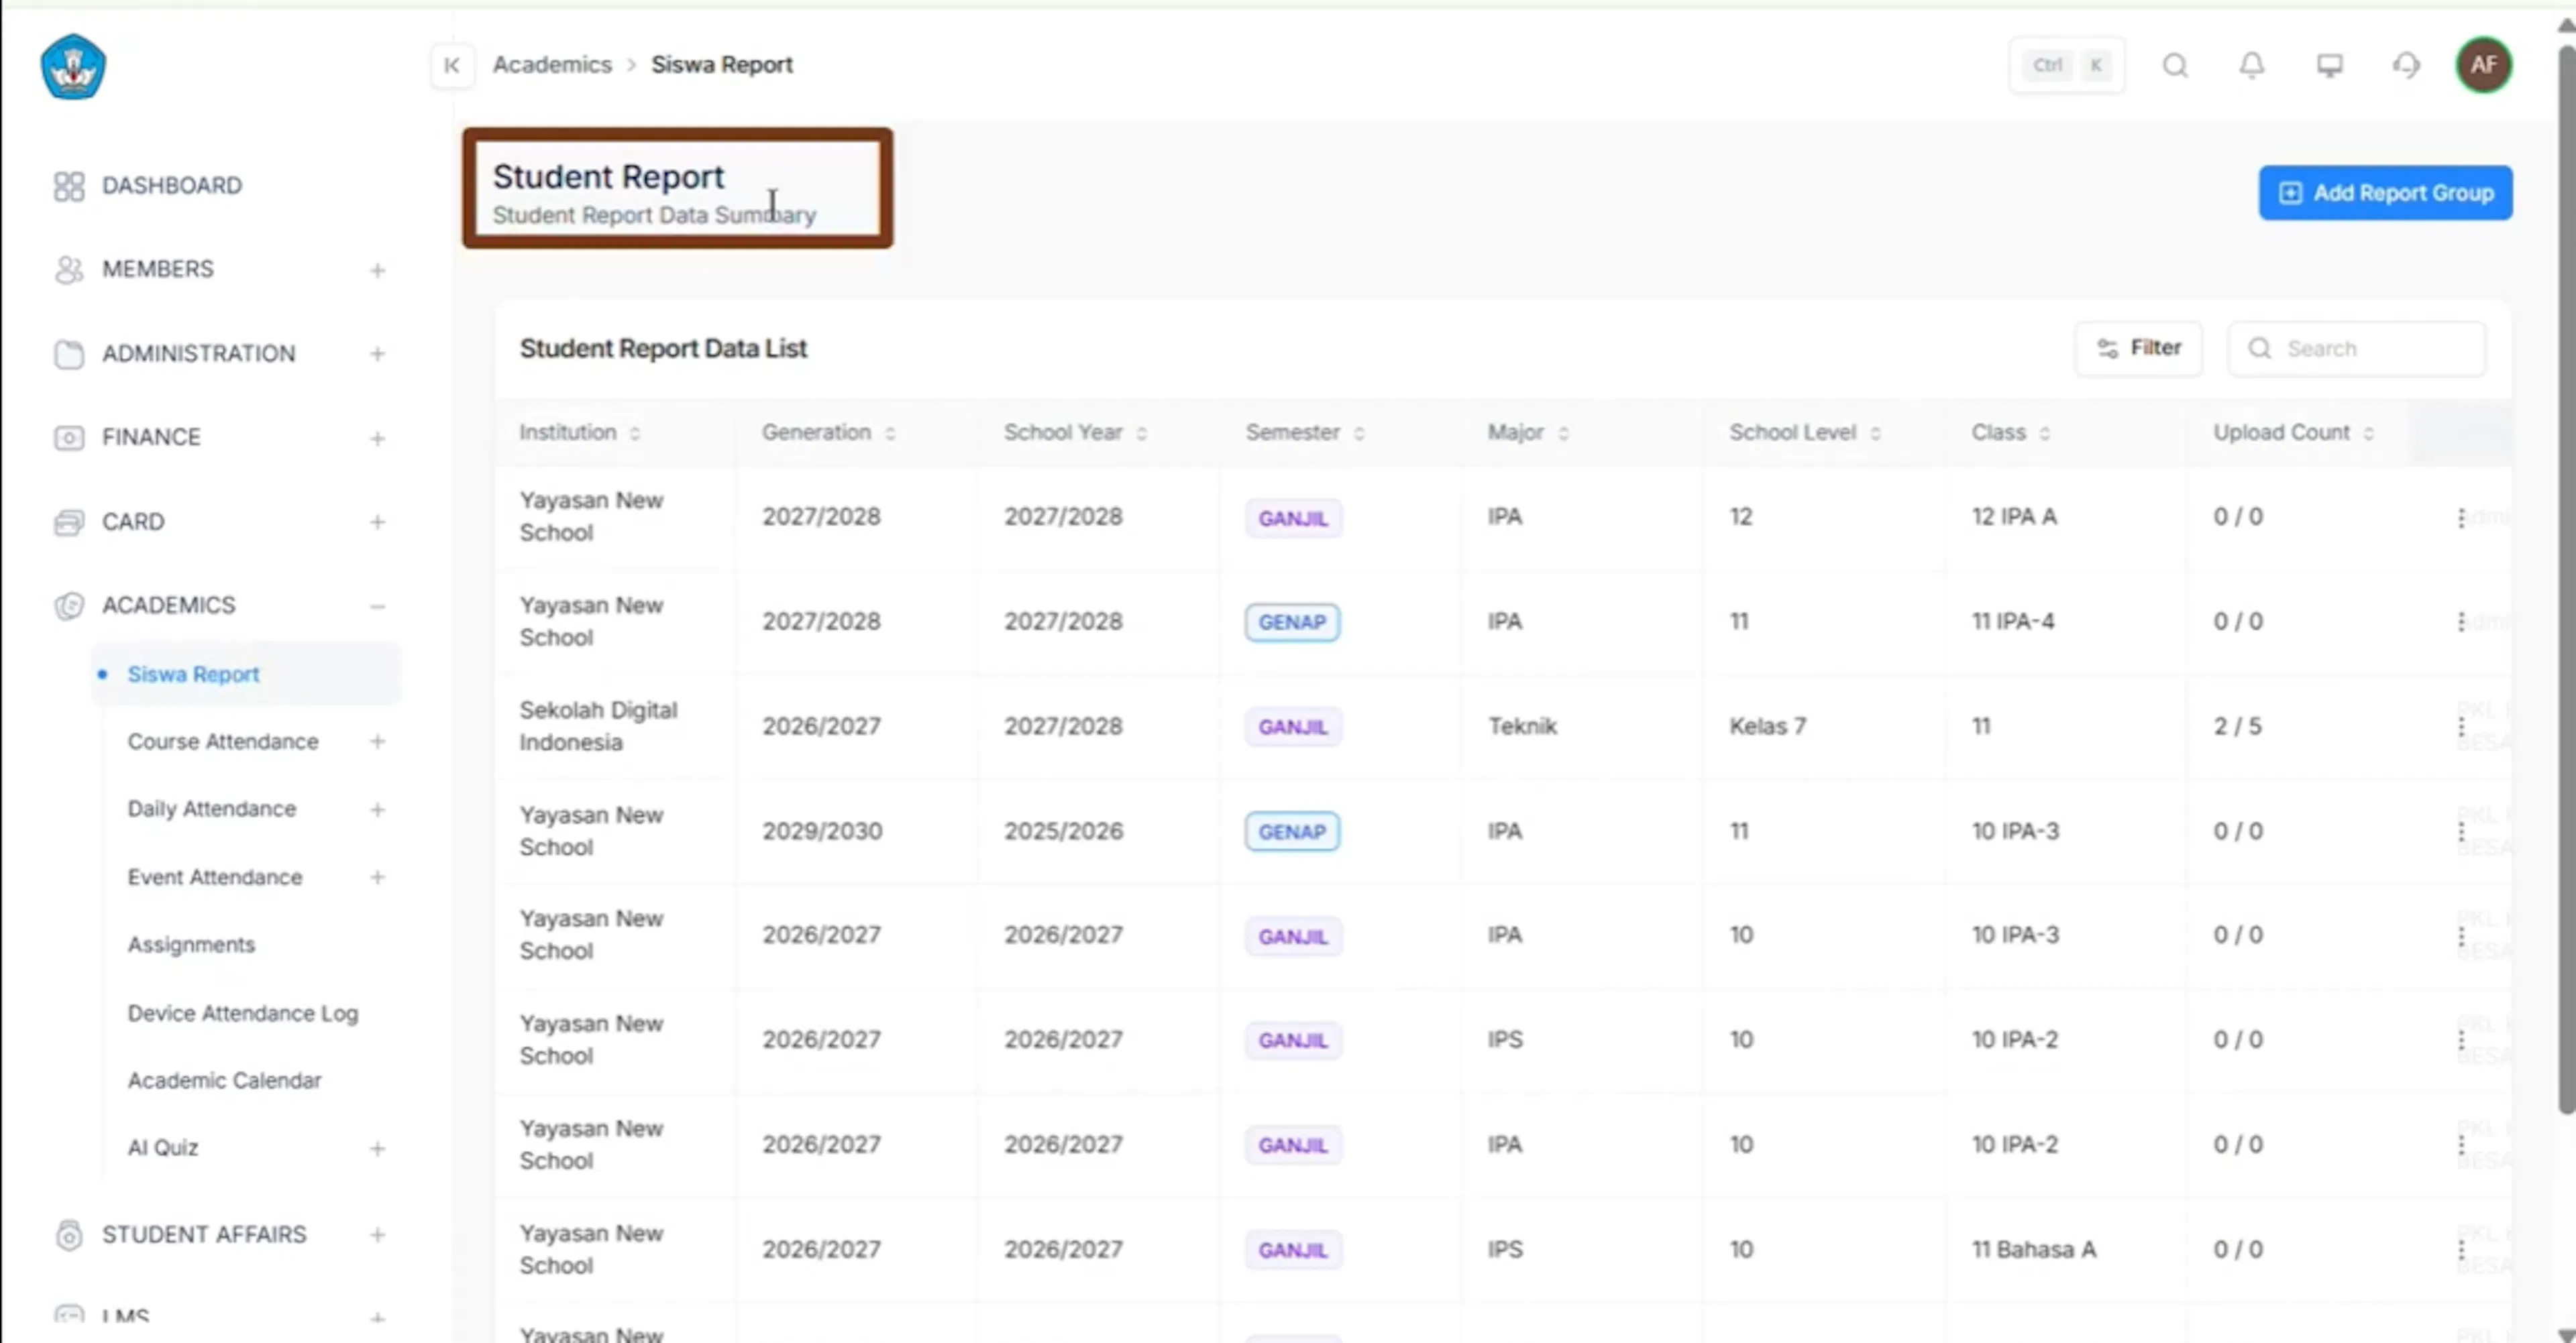Open the Dashboard menu item
This screenshot has height=1343, width=2576.
pyautogui.click(x=172, y=186)
